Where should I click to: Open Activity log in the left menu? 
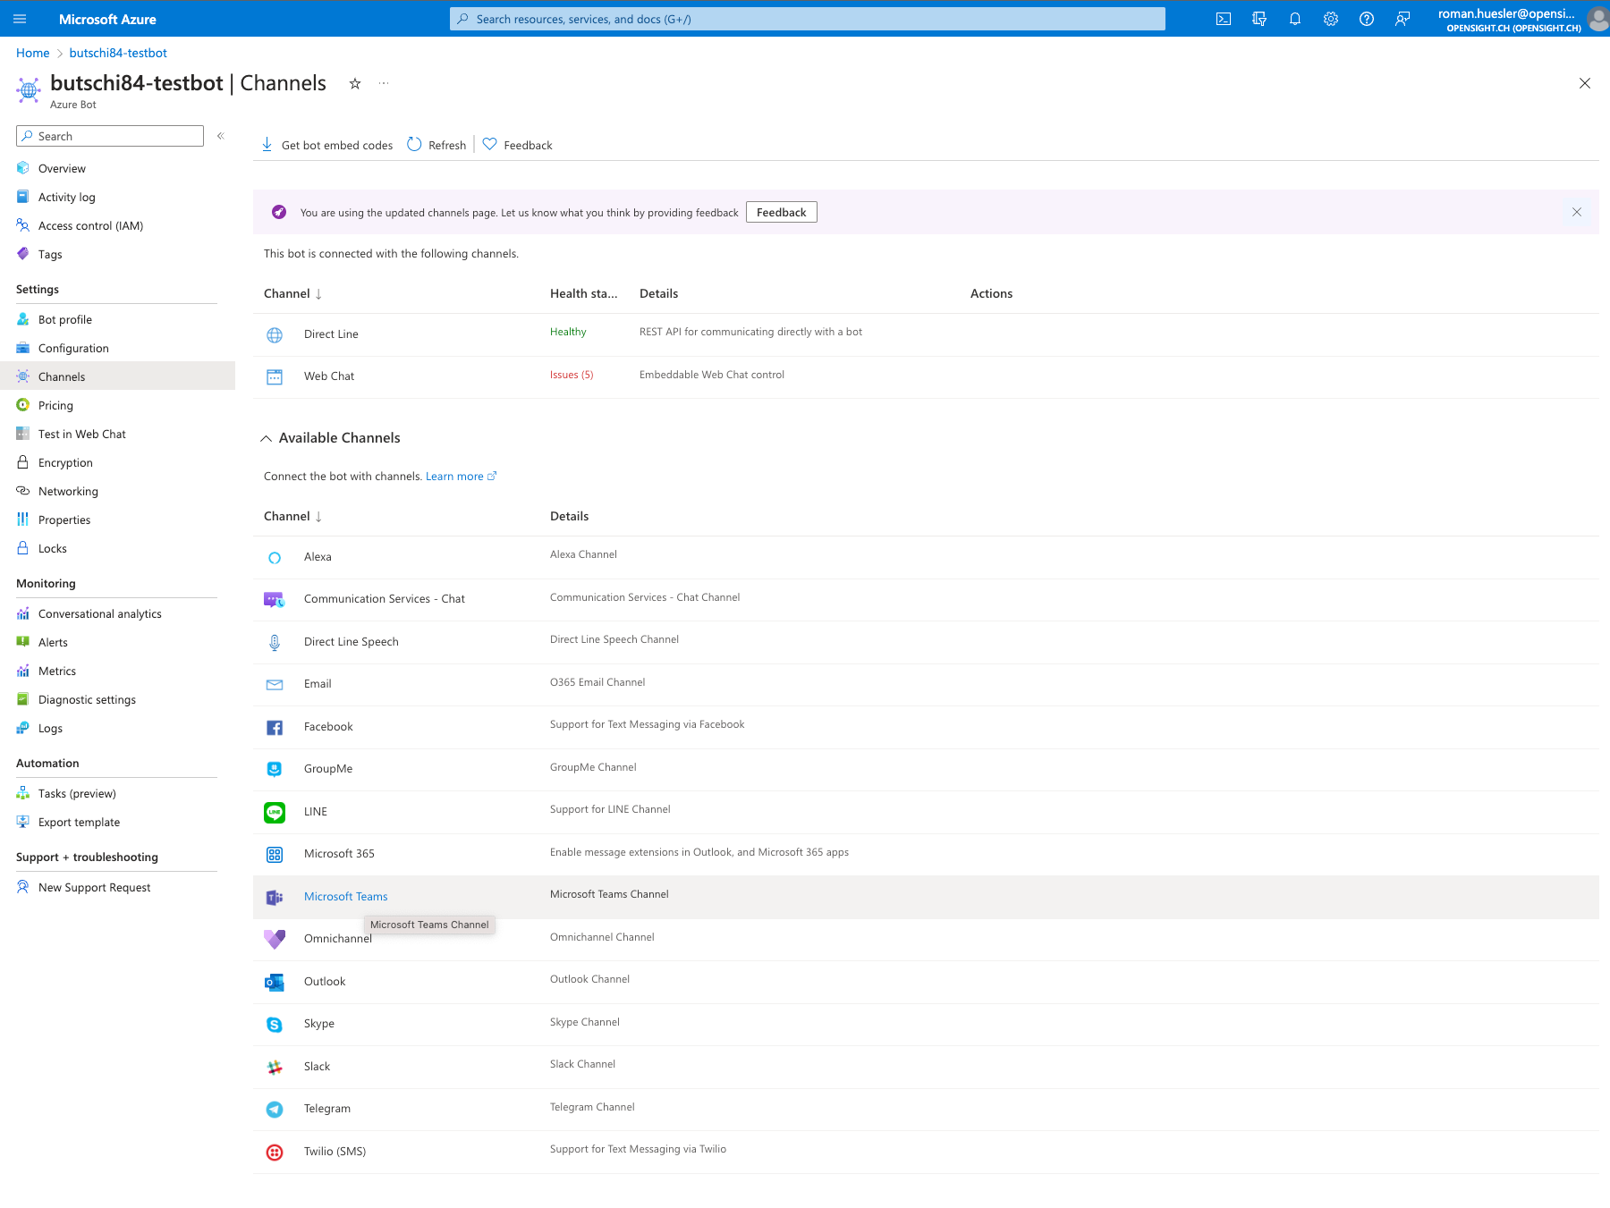coord(66,197)
